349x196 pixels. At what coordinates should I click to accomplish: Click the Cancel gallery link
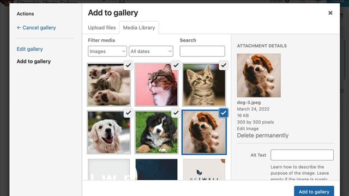[37, 28]
